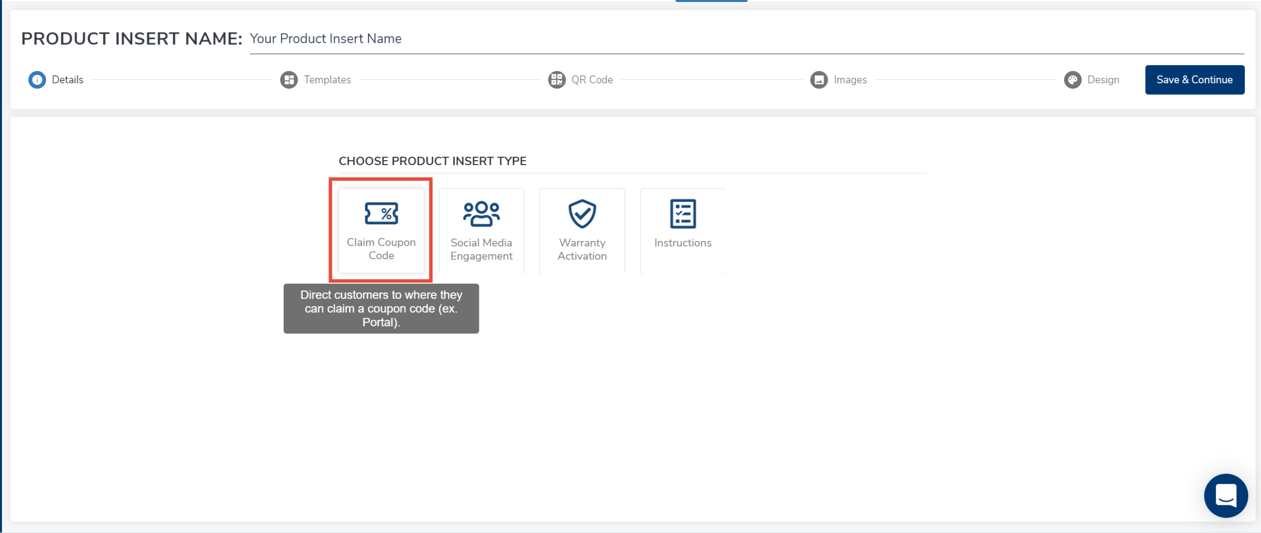Click the Templates step grid icon

click(289, 80)
